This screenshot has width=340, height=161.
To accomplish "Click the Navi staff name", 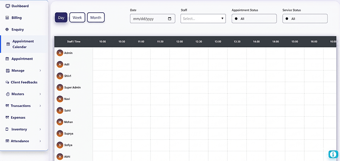I will (67, 99).
